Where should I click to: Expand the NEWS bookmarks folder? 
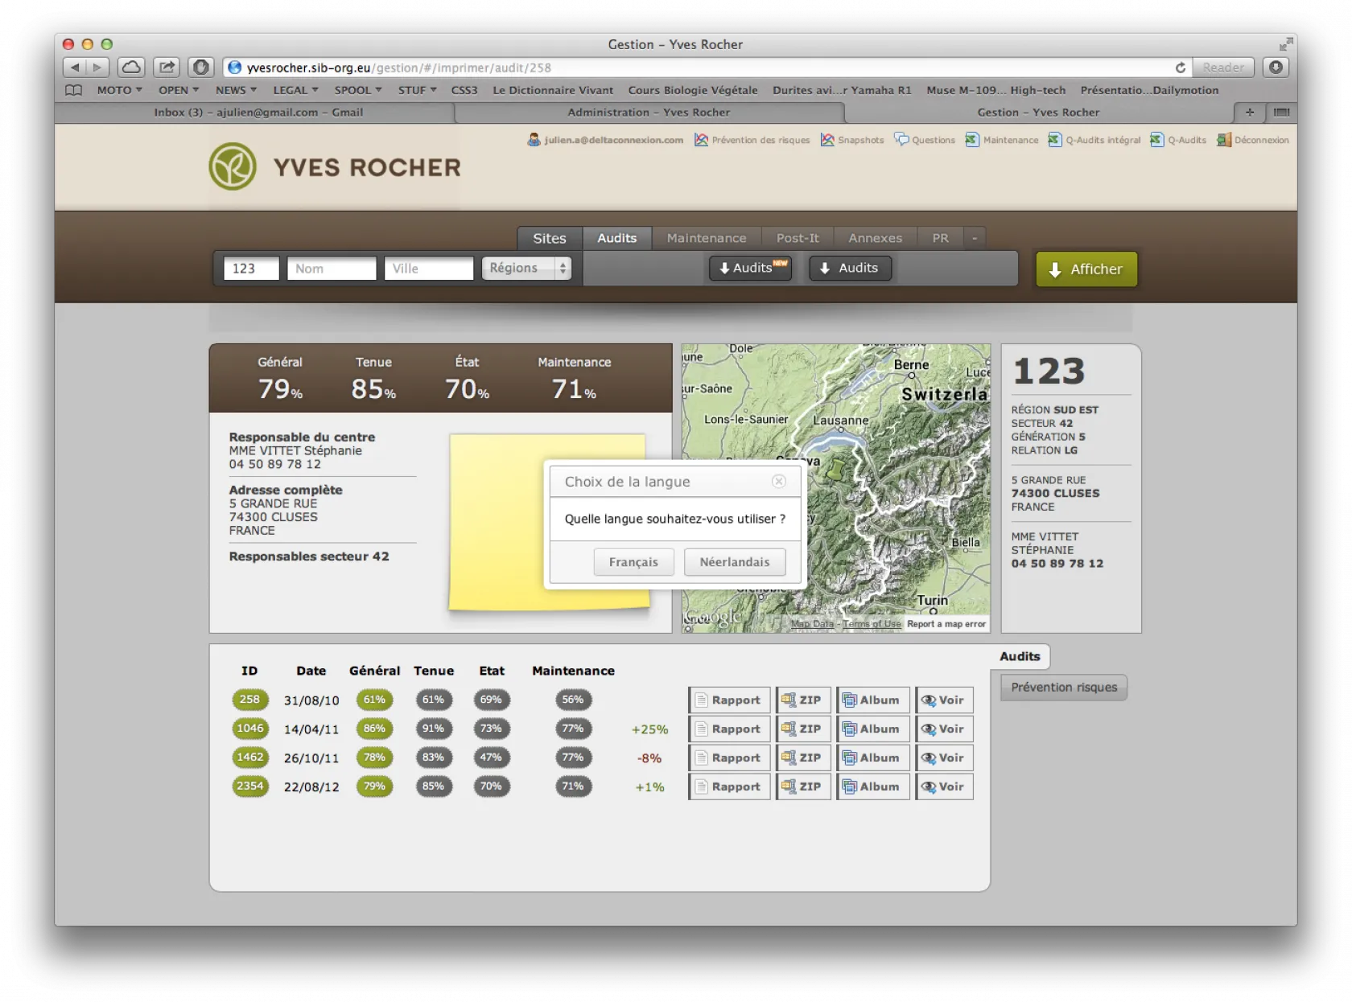236,90
